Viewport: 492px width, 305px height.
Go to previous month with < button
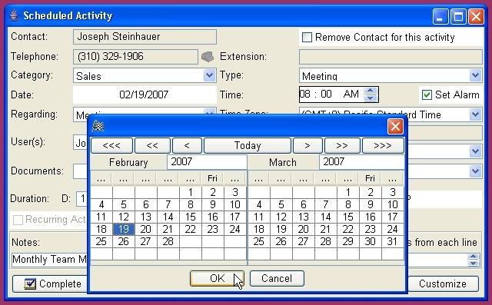[x=187, y=145]
